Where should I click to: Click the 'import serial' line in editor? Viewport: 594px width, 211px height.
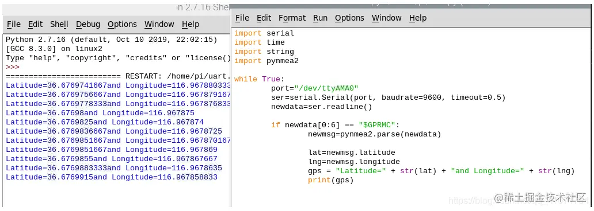[x=264, y=33]
